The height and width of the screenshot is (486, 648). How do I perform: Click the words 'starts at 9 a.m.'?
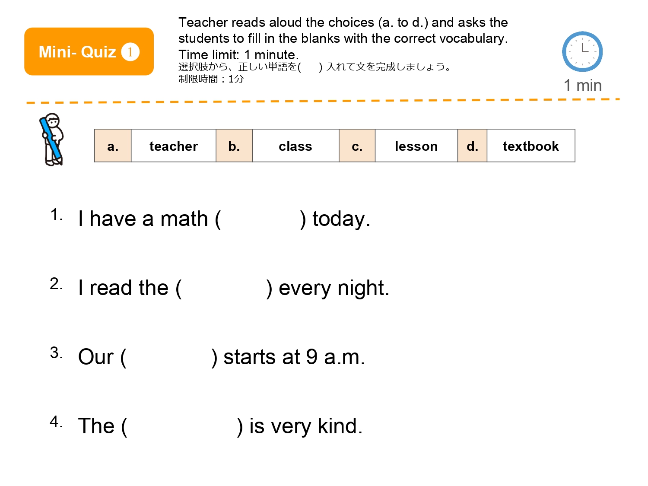tap(294, 357)
